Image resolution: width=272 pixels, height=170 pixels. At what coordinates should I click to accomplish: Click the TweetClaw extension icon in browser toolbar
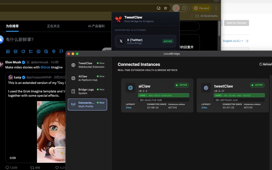tap(176, 8)
